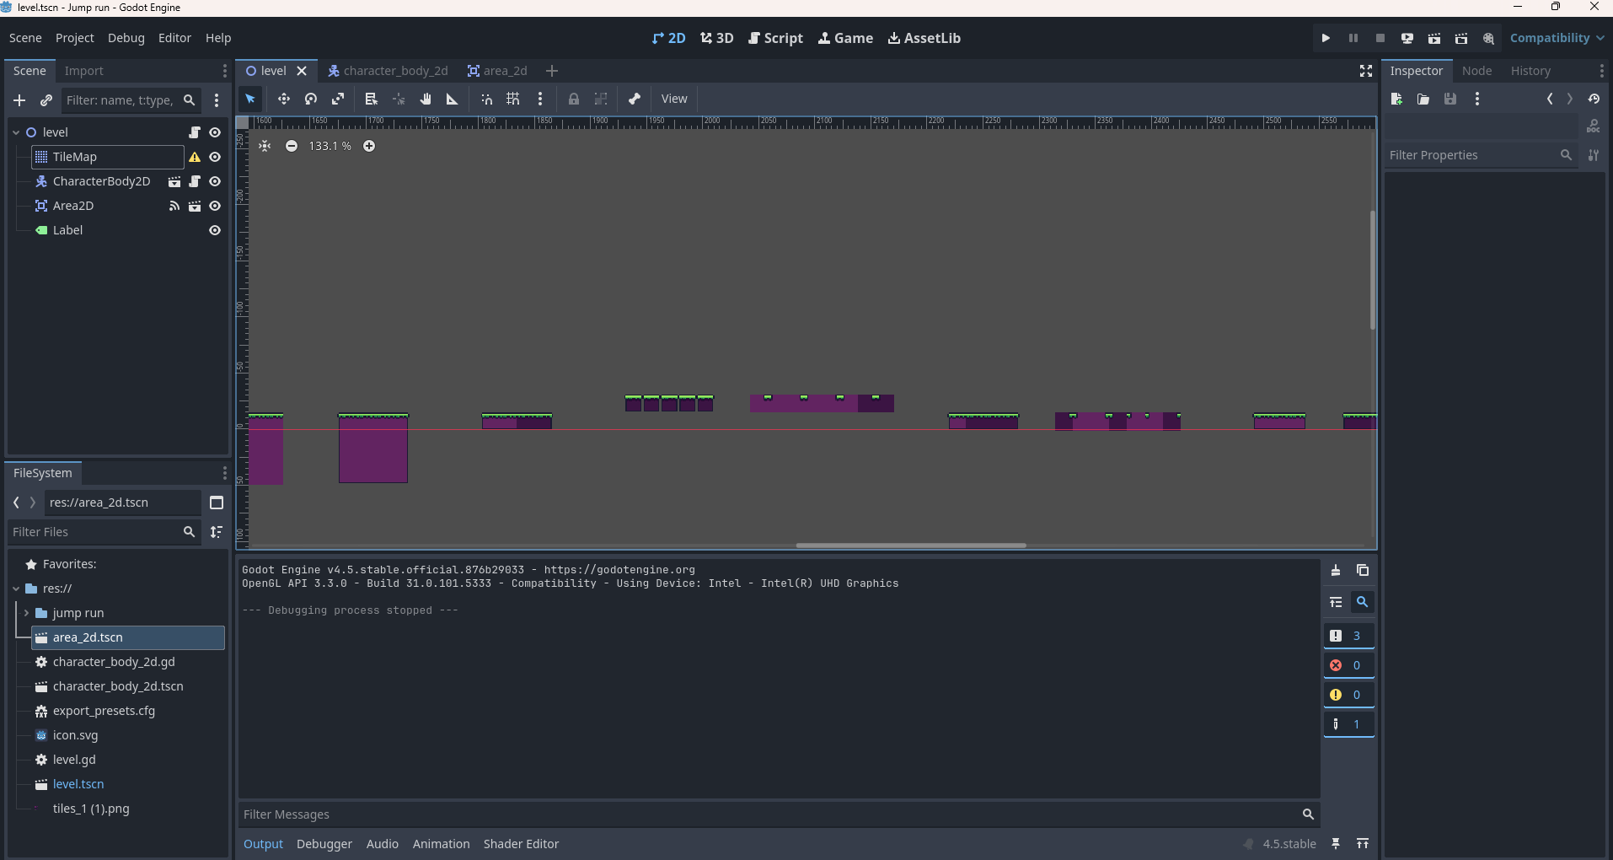
Task: Copy the output log contents
Action: pyautogui.click(x=1363, y=571)
